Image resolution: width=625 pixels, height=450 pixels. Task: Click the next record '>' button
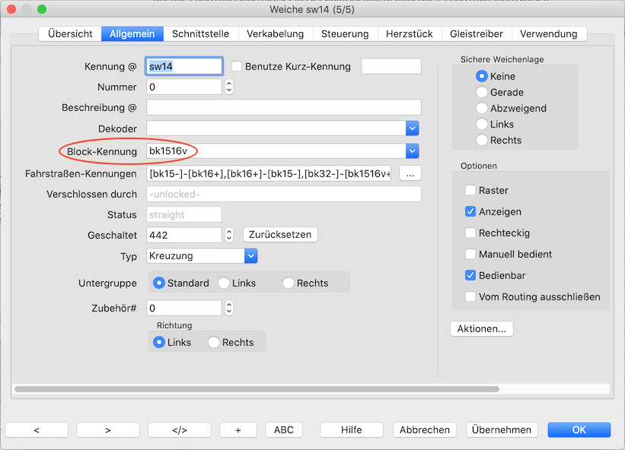(108, 429)
